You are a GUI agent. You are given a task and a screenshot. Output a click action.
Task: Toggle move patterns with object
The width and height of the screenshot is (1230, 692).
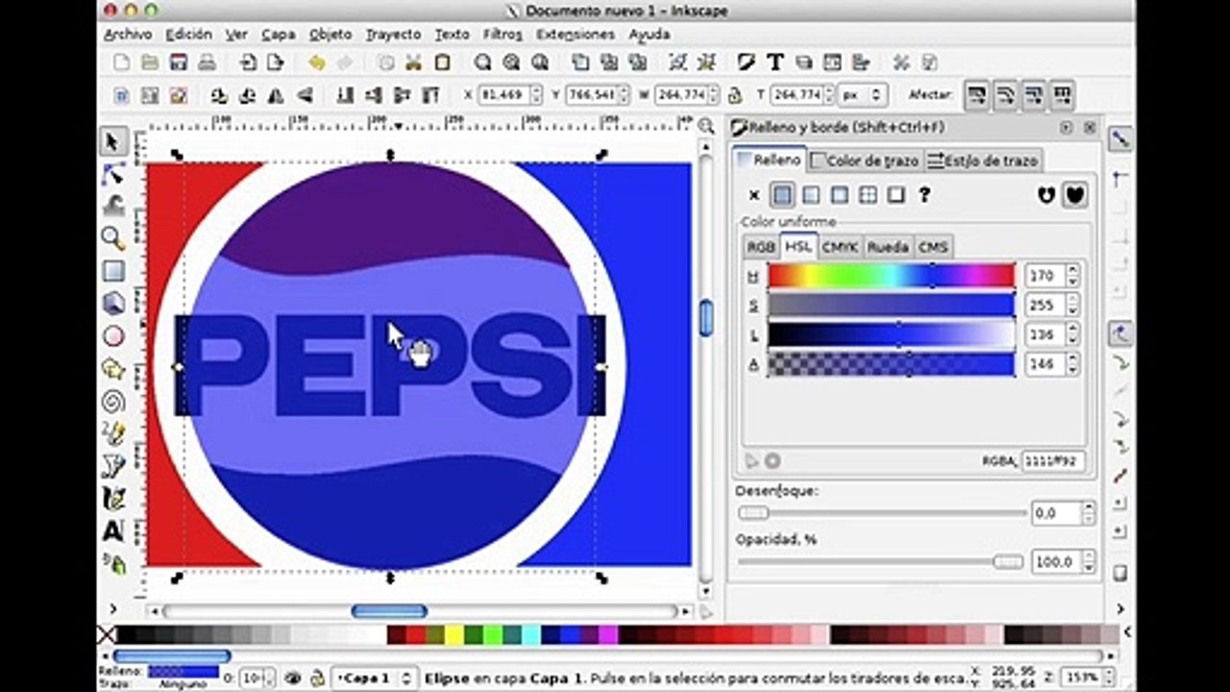(1062, 95)
